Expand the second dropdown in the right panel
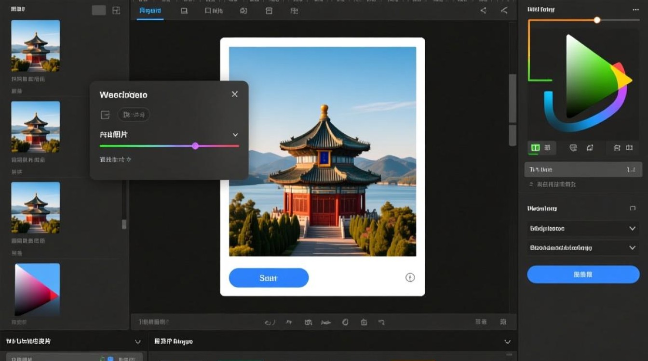The height and width of the screenshot is (361, 648). coord(583,248)
